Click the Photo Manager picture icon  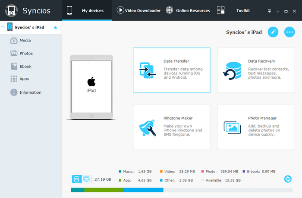(232, 127)
